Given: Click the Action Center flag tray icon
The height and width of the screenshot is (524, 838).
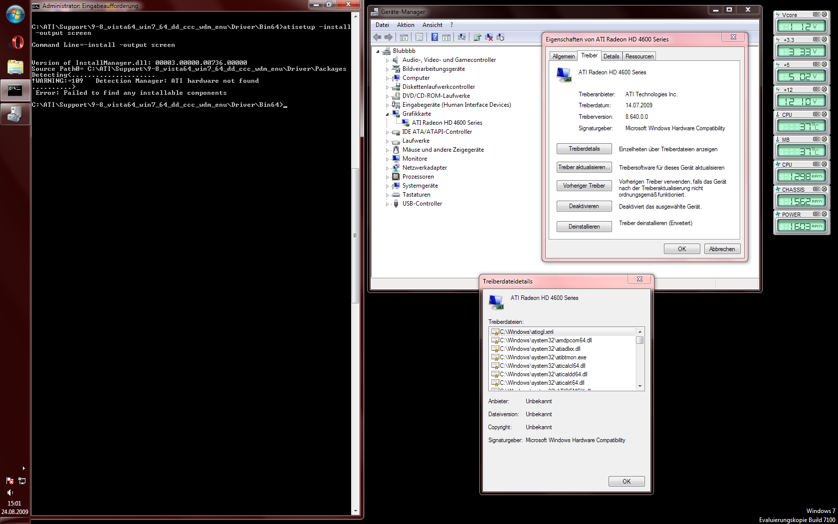Looking at the screenshot, I should click(10, 481).
